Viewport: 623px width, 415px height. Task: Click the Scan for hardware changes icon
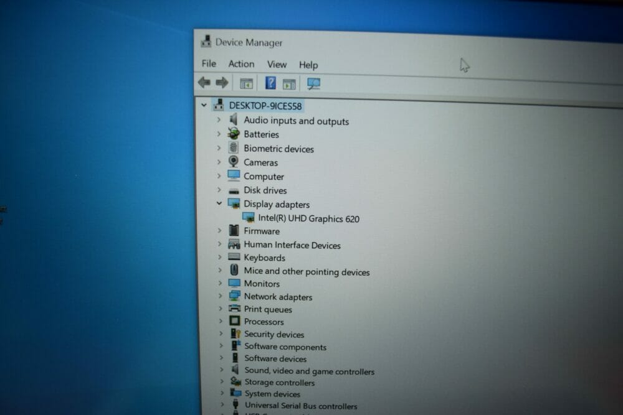pyautogui.click(x=313, y=84)
